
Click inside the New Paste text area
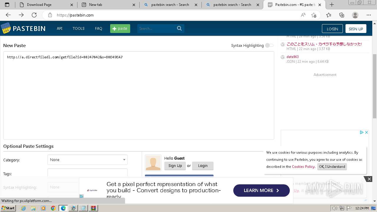139,95
